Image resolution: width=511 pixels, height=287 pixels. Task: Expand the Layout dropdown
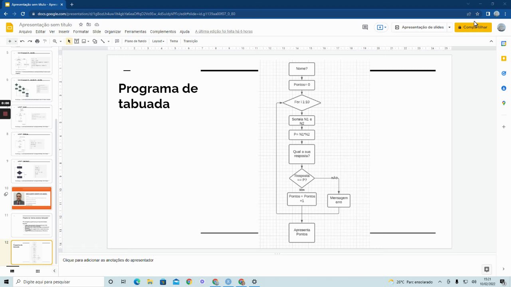(158, 41)
